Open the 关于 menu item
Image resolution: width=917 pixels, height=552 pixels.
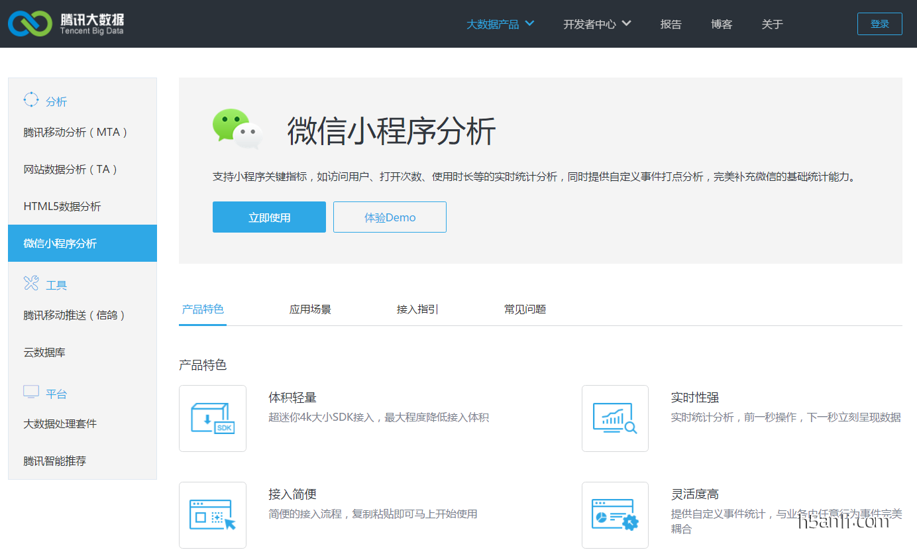click(x=773, y=25)
